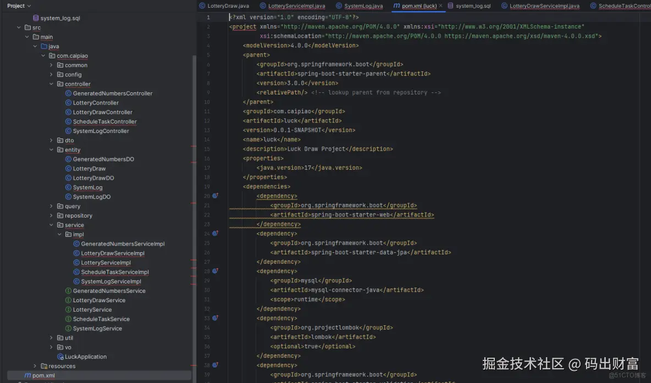Click LotteryDrawServiceImpl class icon in tree
Image resolution: width=651 pixels, height=383 pixels.
pyautogui.click(x=76, y=253)
